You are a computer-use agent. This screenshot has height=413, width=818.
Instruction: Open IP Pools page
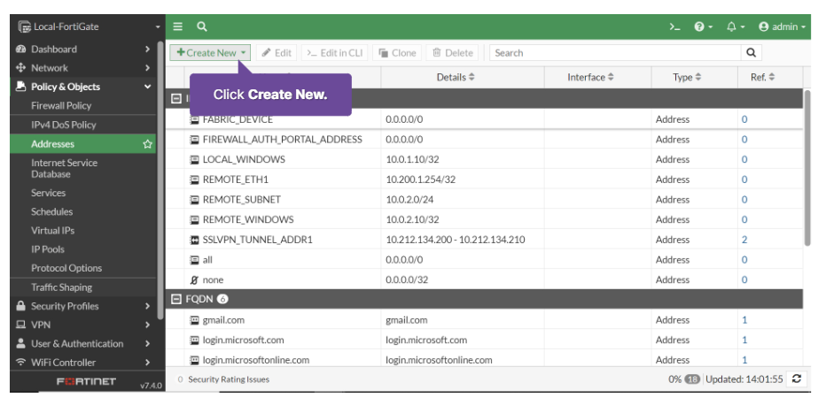coord(48,249)
